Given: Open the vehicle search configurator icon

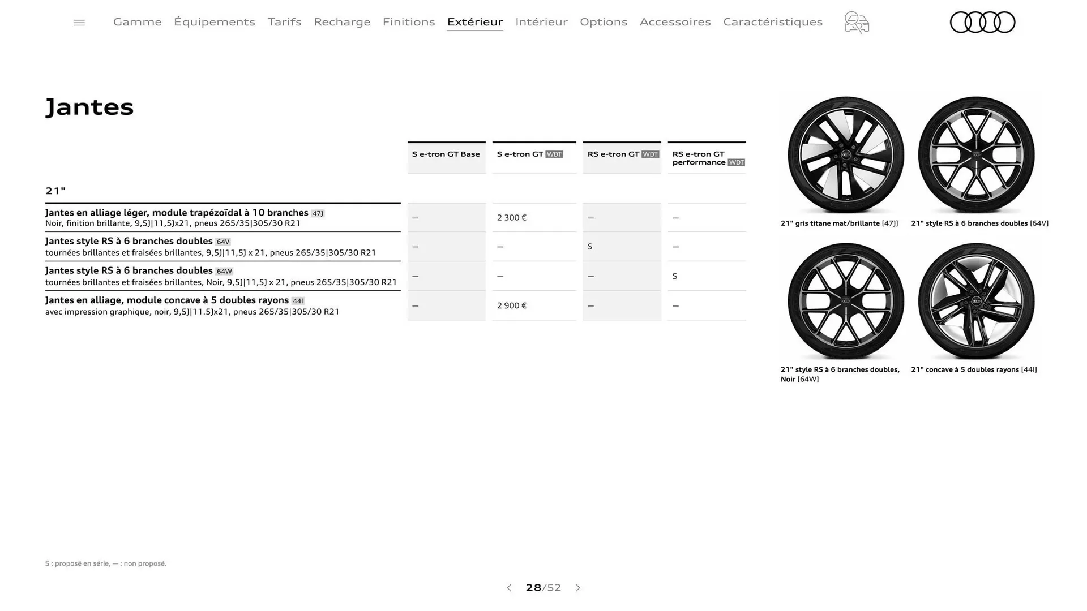Looking at the screenshot, I should coord(856,22).
